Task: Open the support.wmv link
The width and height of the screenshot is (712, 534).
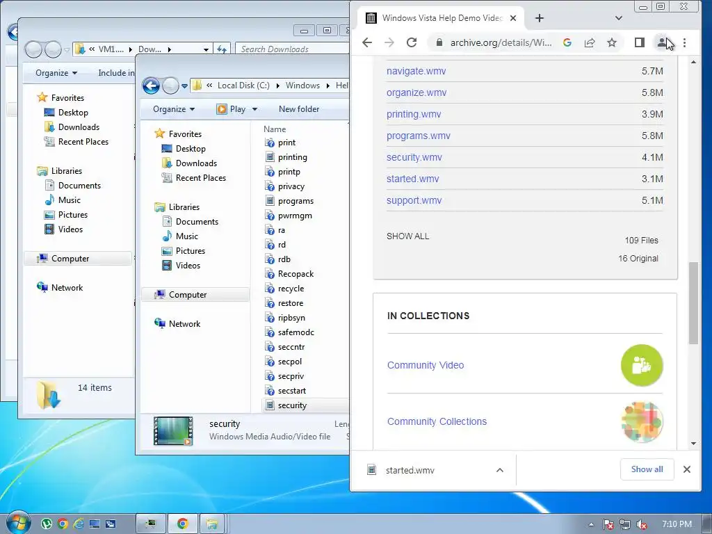Action: click(414, 201)
